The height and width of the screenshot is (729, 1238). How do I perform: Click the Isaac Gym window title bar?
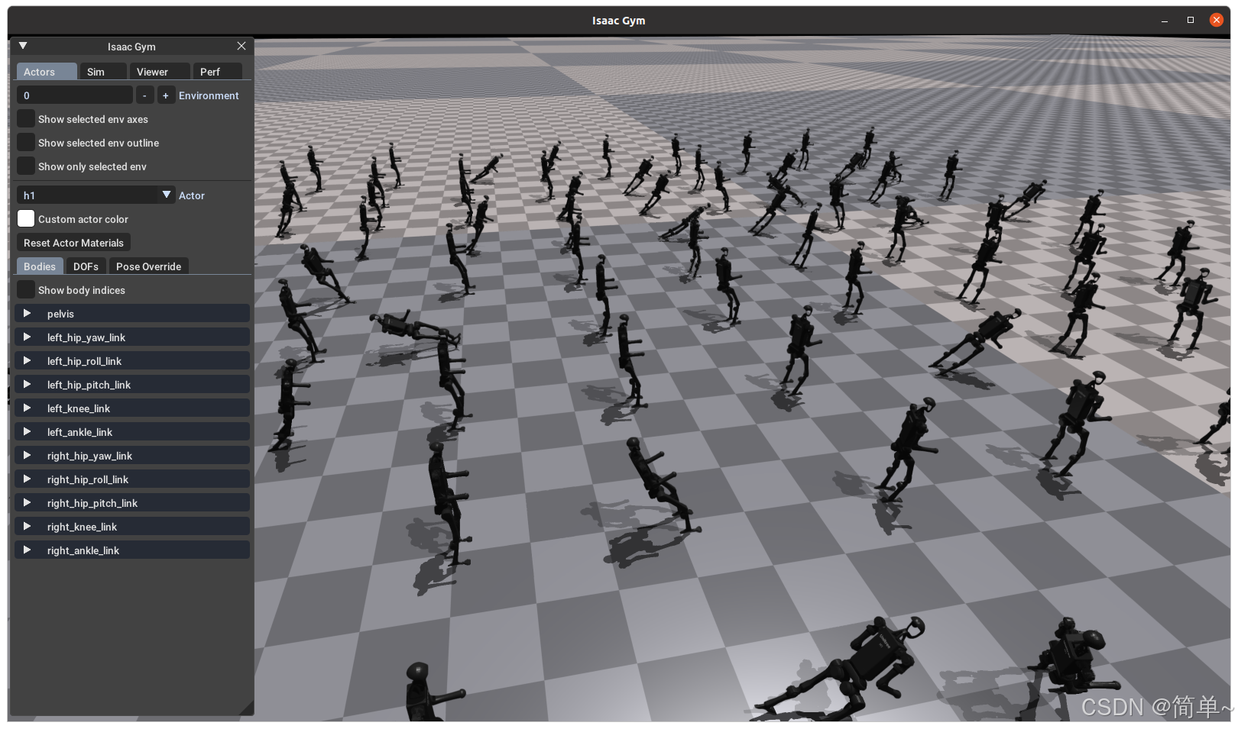[618, 21]
